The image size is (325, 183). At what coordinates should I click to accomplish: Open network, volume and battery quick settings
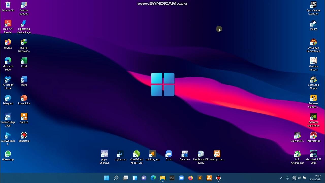299,178
